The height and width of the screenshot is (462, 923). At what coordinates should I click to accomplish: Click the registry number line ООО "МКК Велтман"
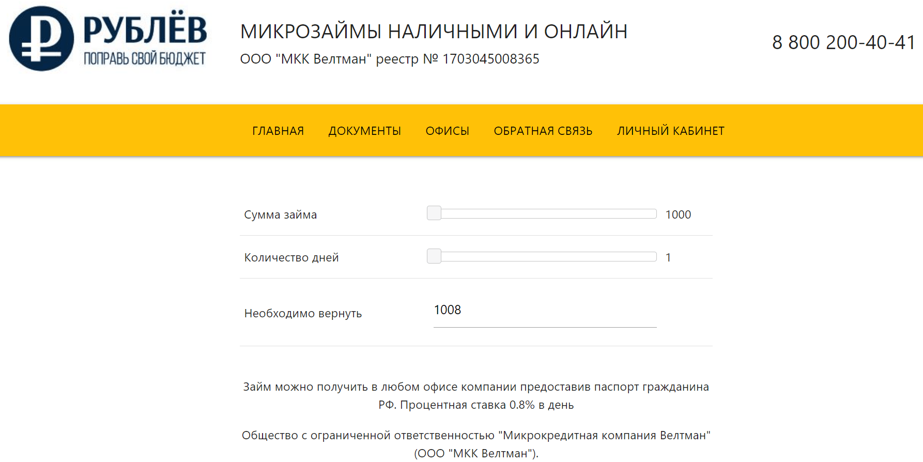tap(390, 59)
